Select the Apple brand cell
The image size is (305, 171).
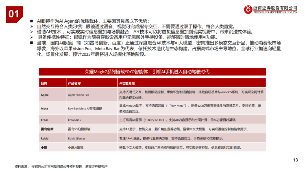(x=53, y=95)
